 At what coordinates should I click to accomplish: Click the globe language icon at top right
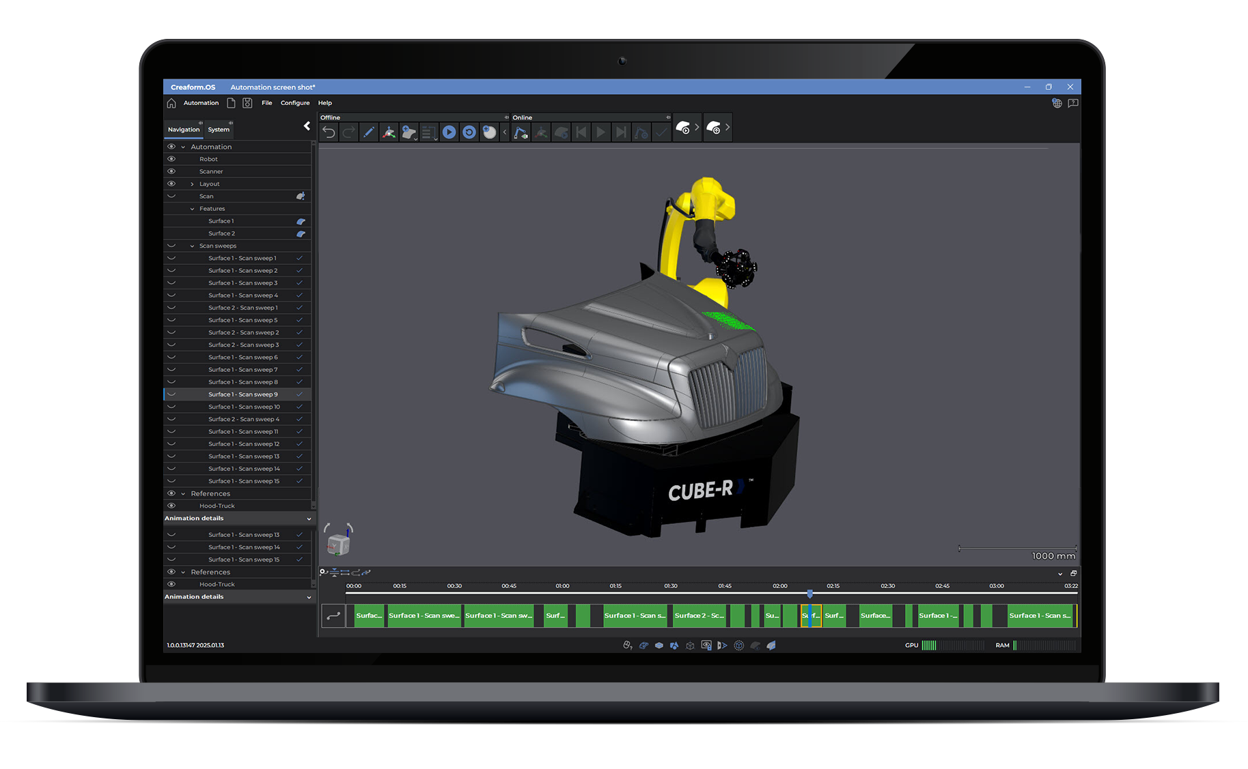[x=1057, y=103]
